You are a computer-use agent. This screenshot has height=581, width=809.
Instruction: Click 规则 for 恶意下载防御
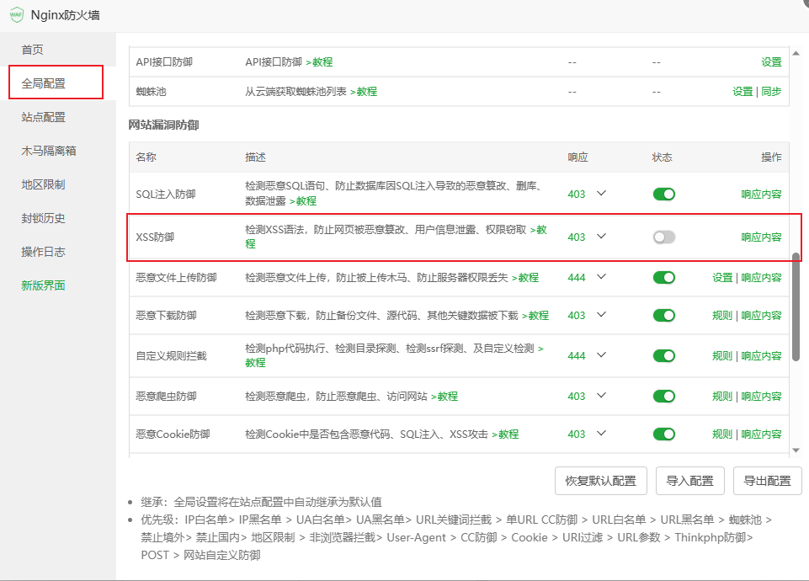click(x=721, y=315)
